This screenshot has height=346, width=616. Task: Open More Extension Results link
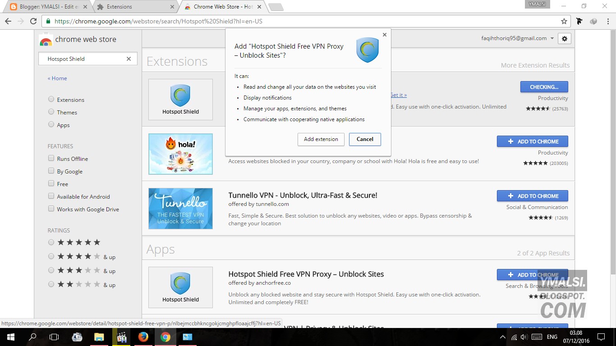(x=535, y=65)
